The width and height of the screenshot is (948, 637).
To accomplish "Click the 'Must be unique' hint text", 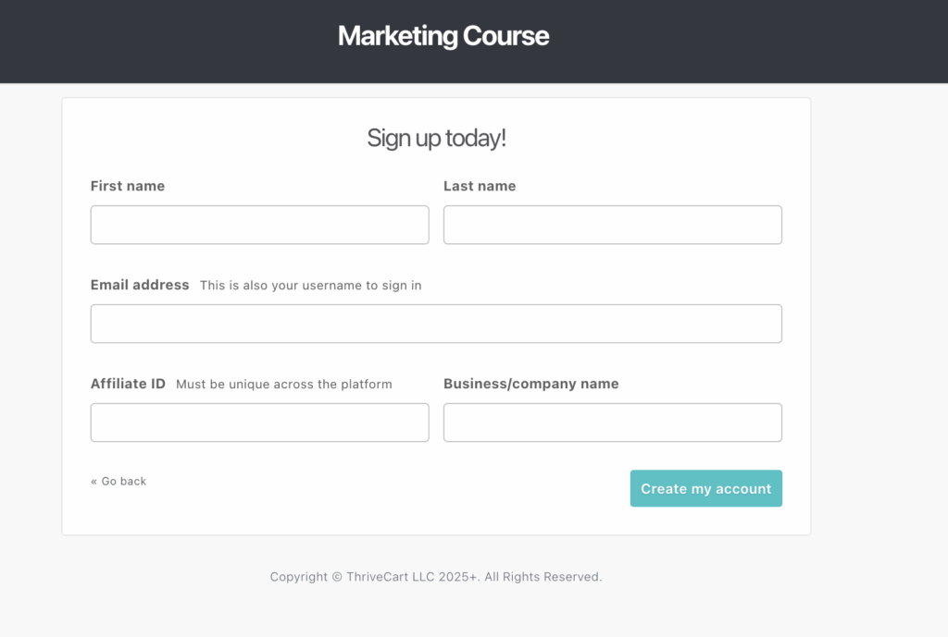I will pos(283,385).
